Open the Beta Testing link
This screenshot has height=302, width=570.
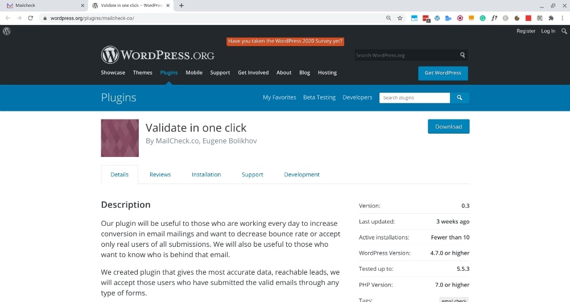[319, 97]
